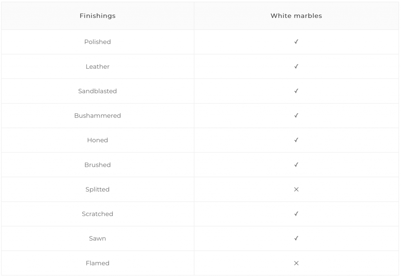Click the checkmark beside Sandblasted
Screen dimensions: 401x277
coord(296,91)
